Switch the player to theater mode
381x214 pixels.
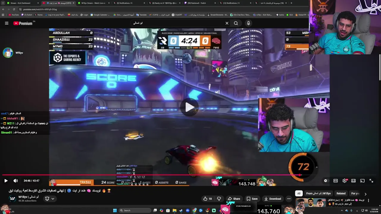(353, 181)
